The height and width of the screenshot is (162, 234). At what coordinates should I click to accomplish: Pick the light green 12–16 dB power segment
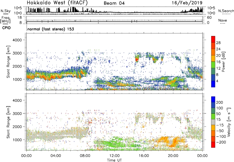point(213,65)
